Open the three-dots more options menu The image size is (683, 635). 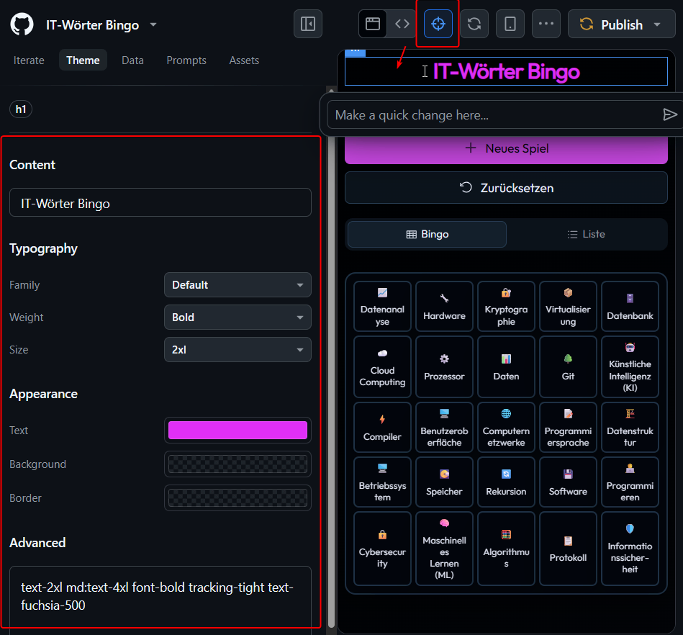(x=546, y=24)
